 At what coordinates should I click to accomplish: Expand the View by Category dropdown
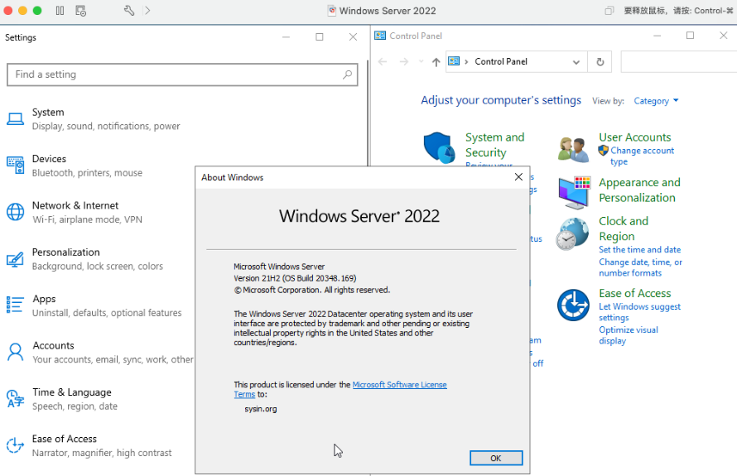(x=656, y=101)
